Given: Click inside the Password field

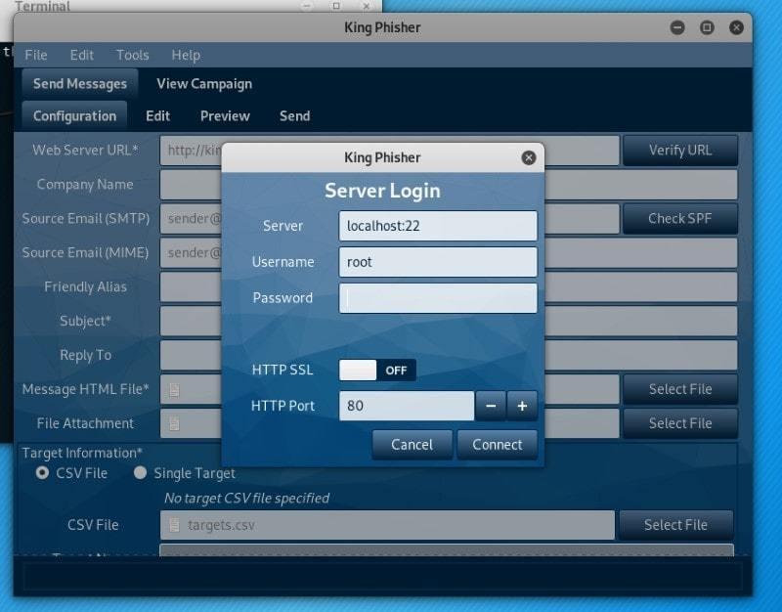Looking at the screenshot, I should click(x=437, y=298).
